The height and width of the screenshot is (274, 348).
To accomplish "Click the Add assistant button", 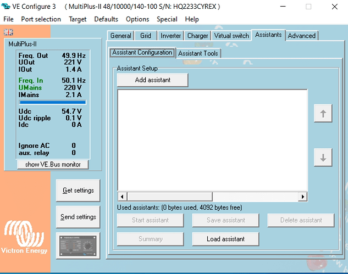I will pyautogui.click(x=152, y=80).
